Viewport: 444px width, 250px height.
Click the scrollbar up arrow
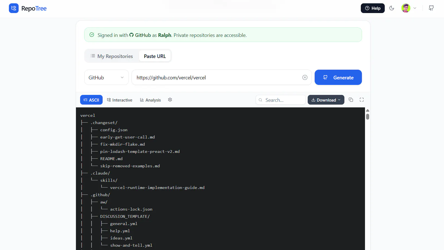[367, 110]
